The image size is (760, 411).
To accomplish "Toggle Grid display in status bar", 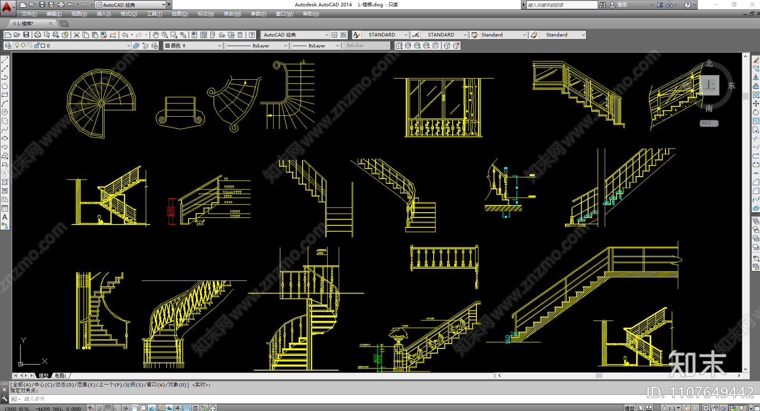I will [108, 408].
